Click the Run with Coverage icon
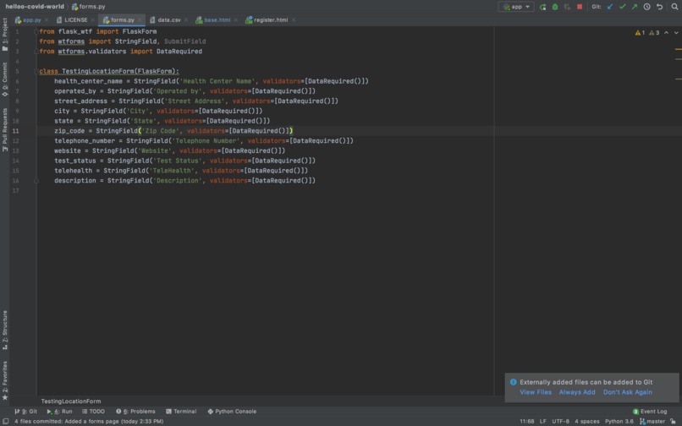The image size is (682, 426). pyautogui.click(x=567, y=7)
